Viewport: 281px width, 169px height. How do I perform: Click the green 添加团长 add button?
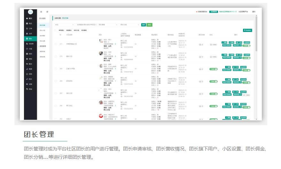[247, 30]
